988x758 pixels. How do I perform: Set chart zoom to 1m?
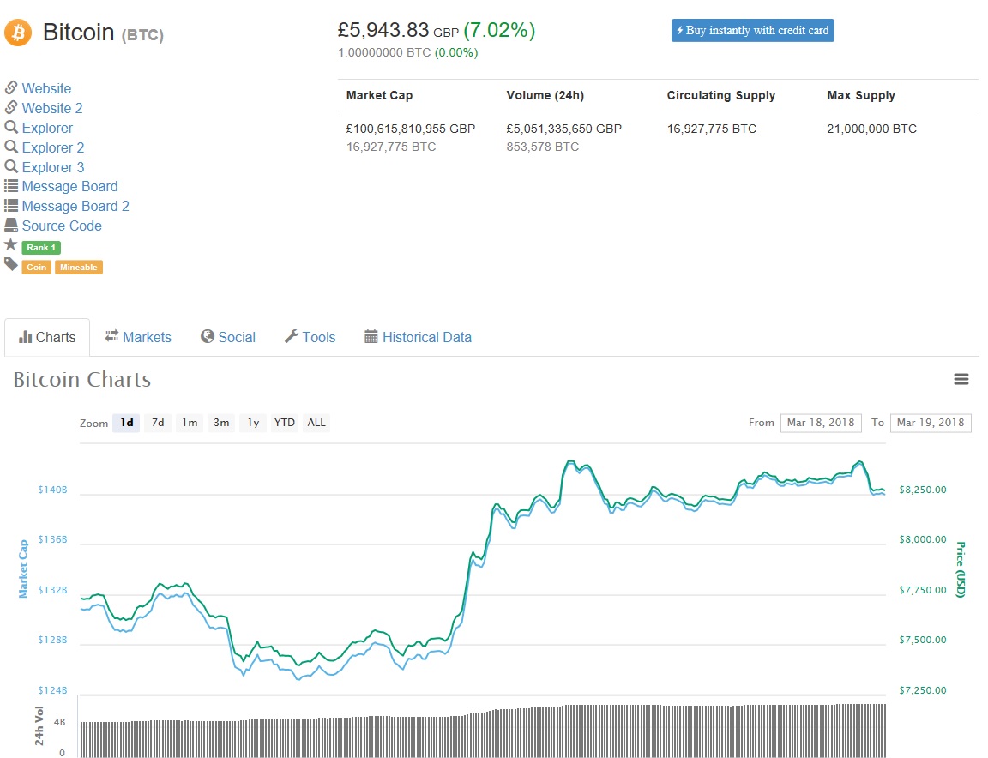click(190, 422)
